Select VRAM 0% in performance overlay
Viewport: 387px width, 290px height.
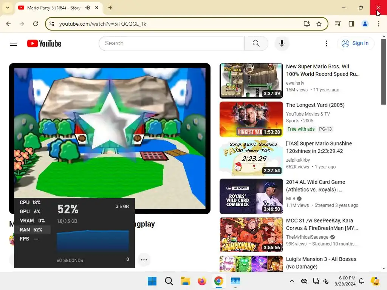[x=33, y=221]
